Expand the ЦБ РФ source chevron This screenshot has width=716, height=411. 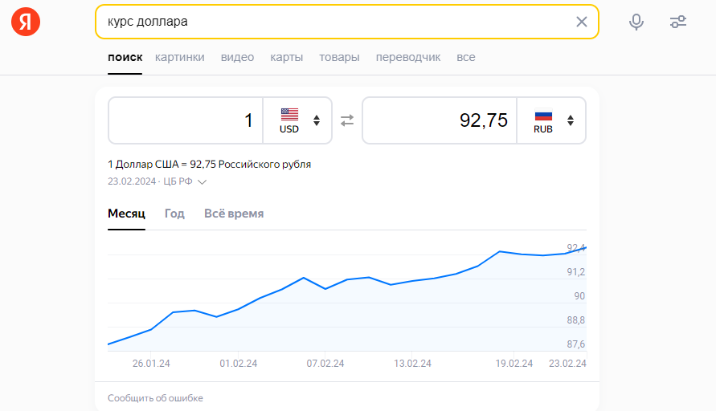click(203, 182)
